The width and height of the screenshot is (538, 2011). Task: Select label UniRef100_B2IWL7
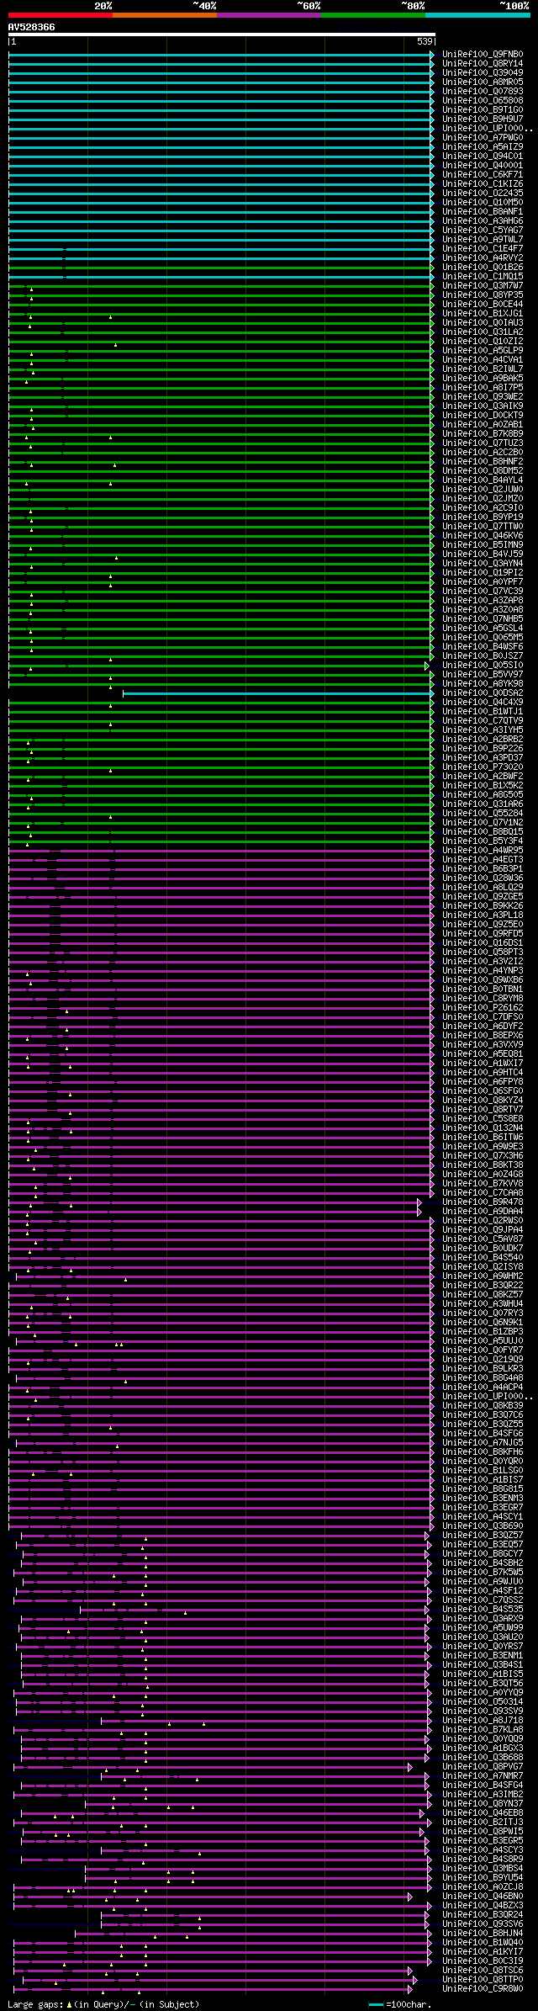pos(483,369)
